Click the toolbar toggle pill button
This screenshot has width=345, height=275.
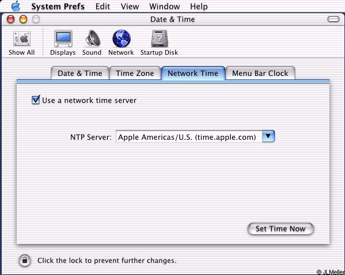coord(333,19)
